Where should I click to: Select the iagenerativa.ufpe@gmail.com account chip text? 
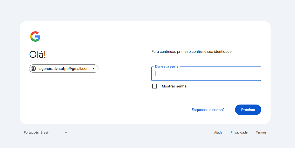tap(64, 69)
